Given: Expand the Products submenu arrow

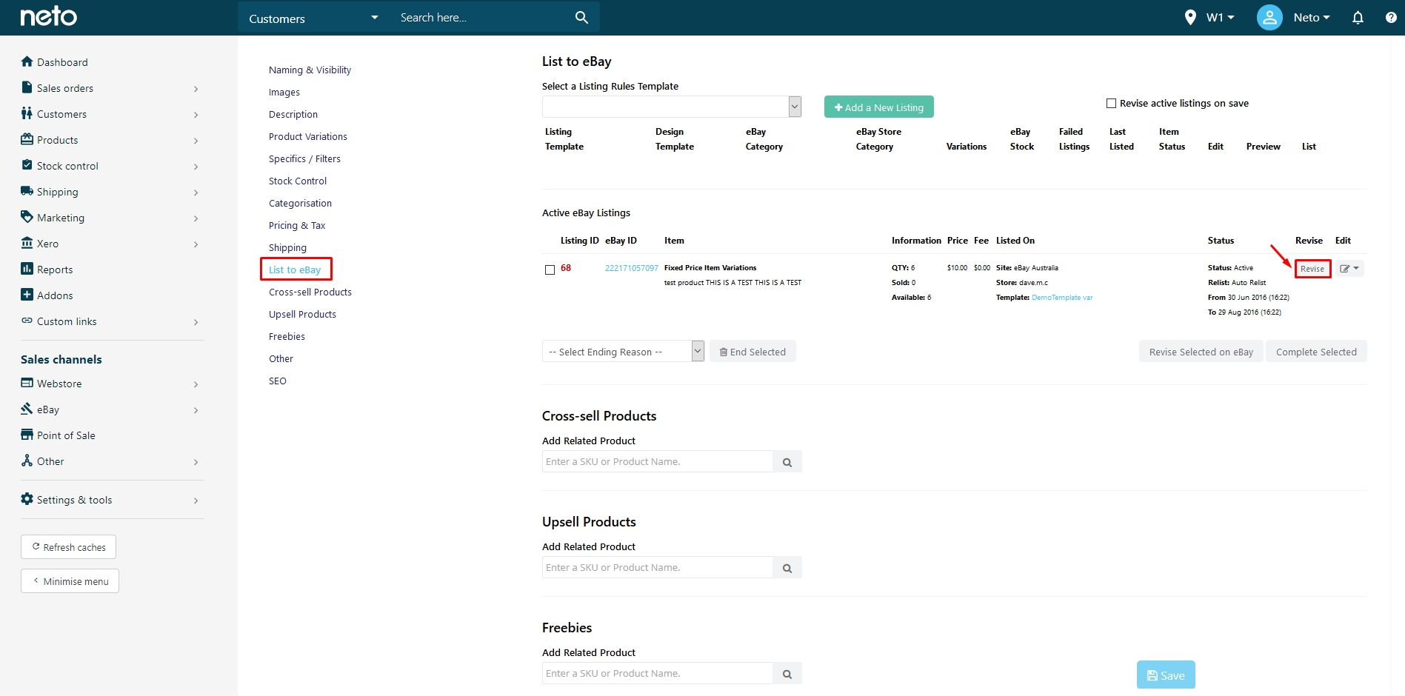Looking at the screenshot, I should click(x=196, y=141).
